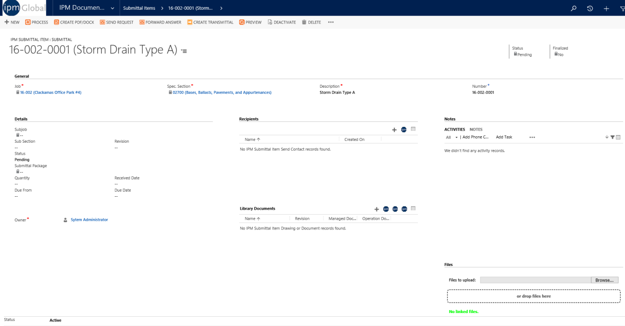Click the 16-002-0001 (Storm... breadcrumb
The width and height of the screenshot is (625, 326).
click(190, 8)
